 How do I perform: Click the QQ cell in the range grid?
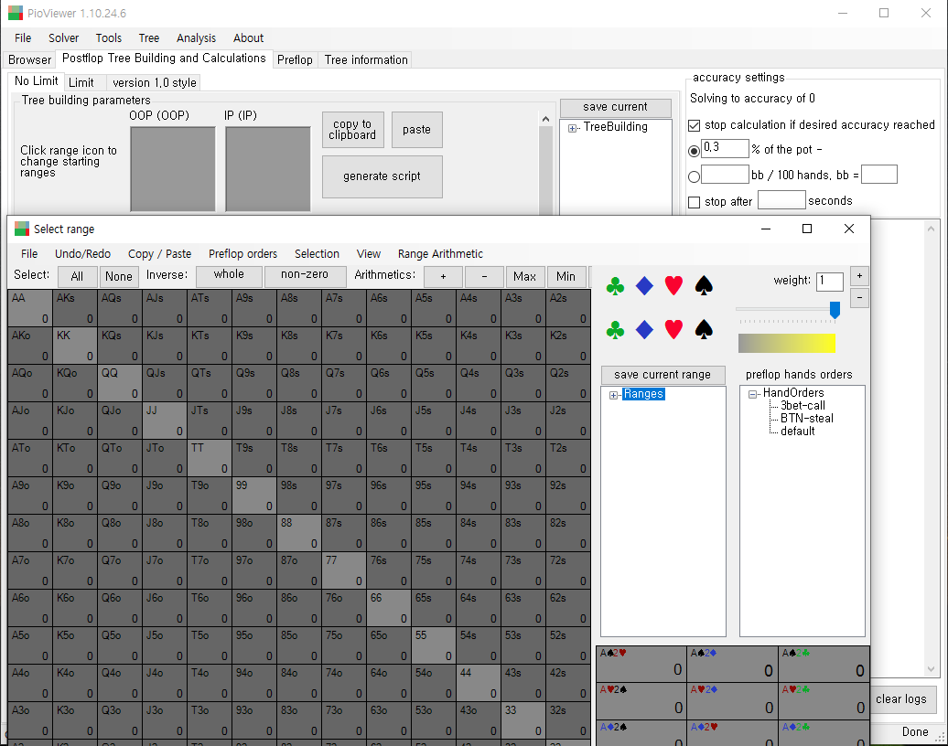[120, 382]
